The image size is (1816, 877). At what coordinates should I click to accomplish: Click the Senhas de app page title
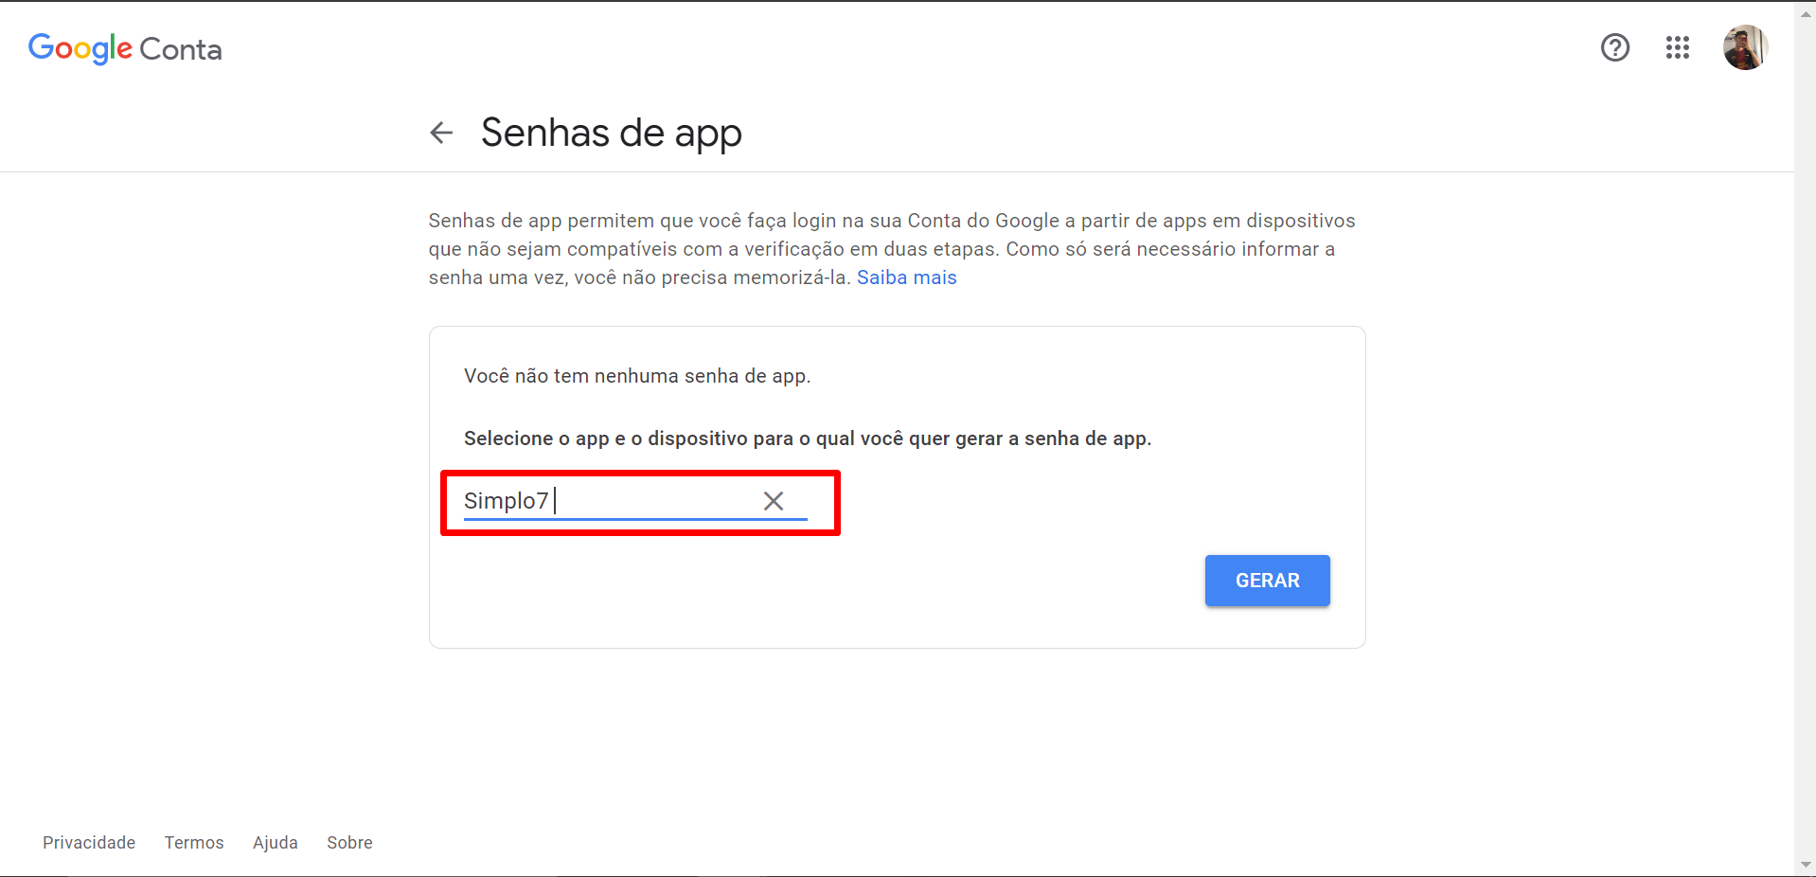[611, 134]
